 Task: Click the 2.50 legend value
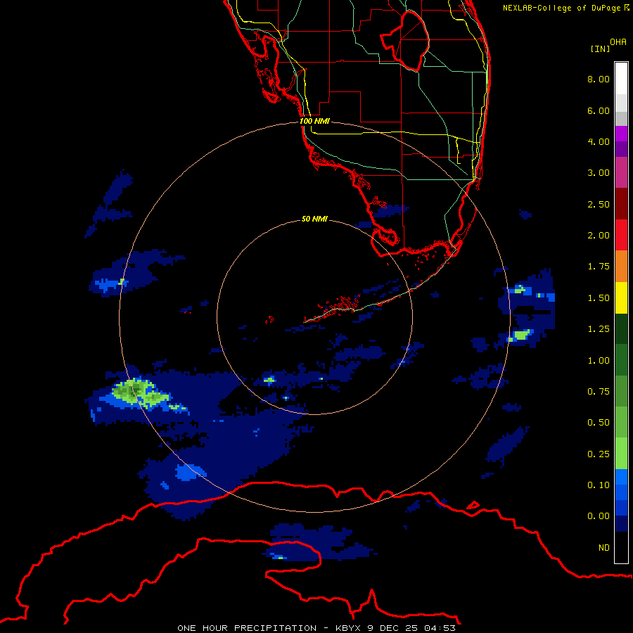tap(599, 204)
